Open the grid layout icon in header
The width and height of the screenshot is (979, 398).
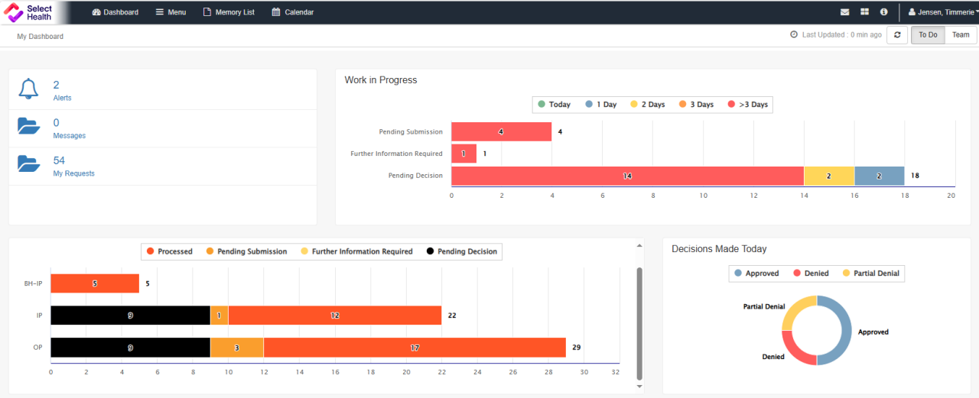pyautogui.click(x=864, y=12)
